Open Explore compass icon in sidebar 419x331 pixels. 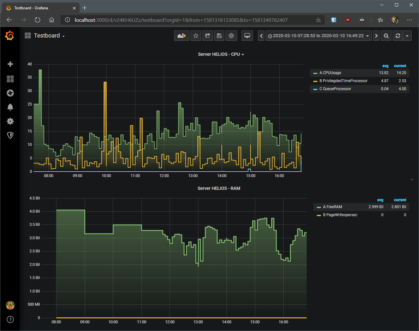[x=10, y=93]
